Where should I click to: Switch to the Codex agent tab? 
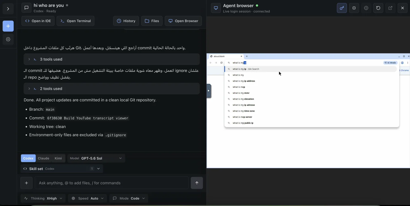pos(28,158)
